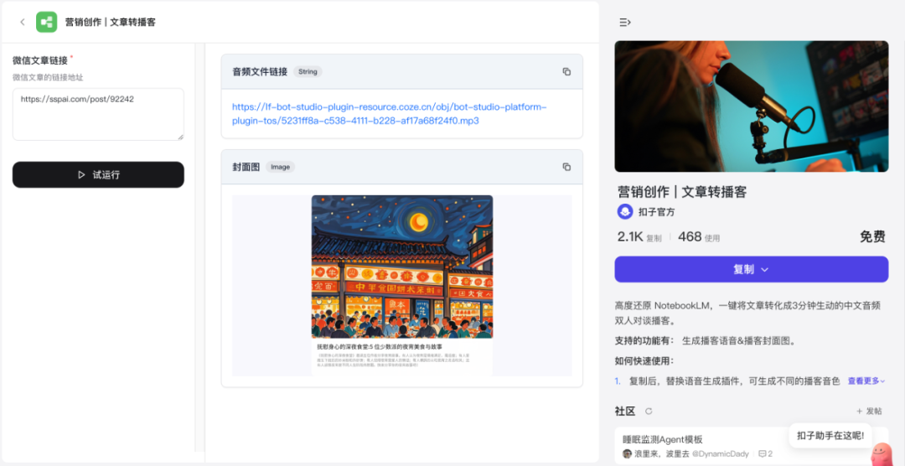Click the podcast microphone banner image
The image size is (905, 466).
[x=751, y=106]
